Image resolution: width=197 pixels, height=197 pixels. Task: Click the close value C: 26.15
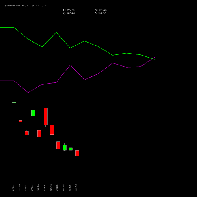(x=69, y=10)
